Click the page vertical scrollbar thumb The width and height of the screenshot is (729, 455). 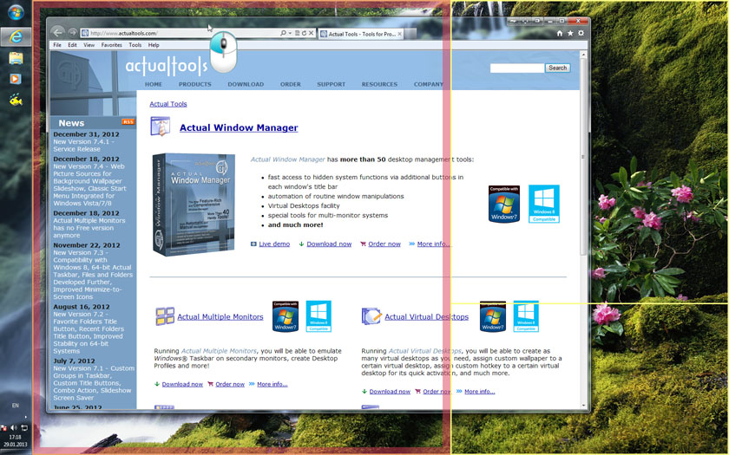coord(583,157)
